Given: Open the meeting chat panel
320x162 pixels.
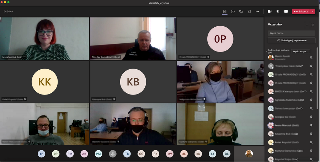Looking at the screenshot, I should tap(233, 11).
